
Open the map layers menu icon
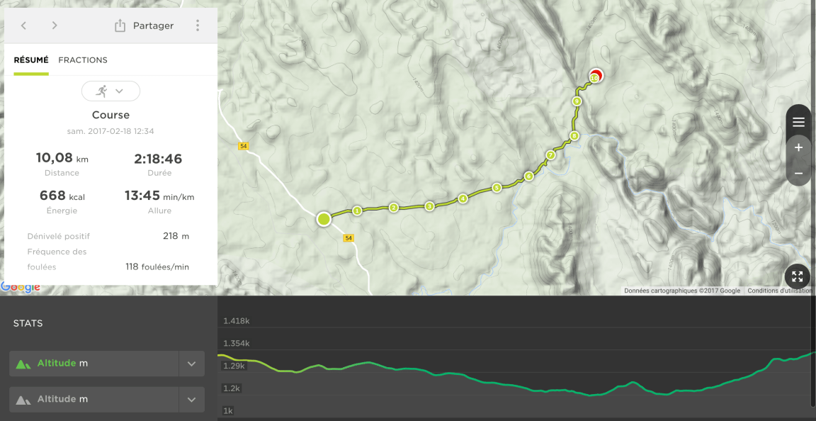tap(798, 122)
